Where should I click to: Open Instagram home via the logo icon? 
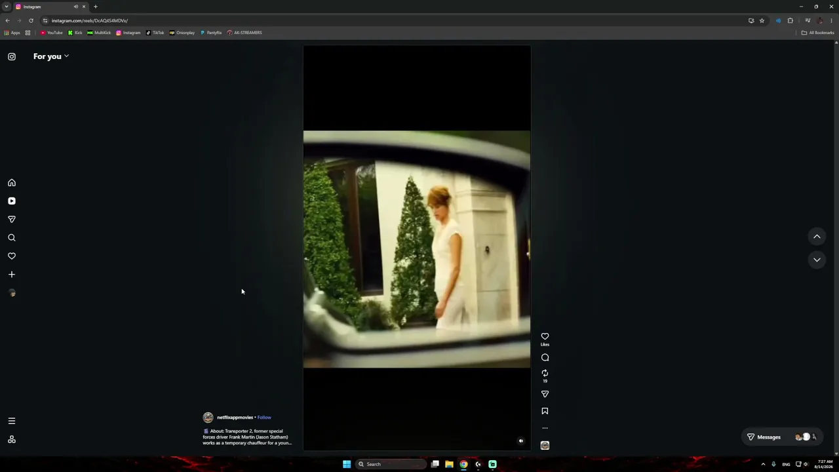click(x=12, y=56)
